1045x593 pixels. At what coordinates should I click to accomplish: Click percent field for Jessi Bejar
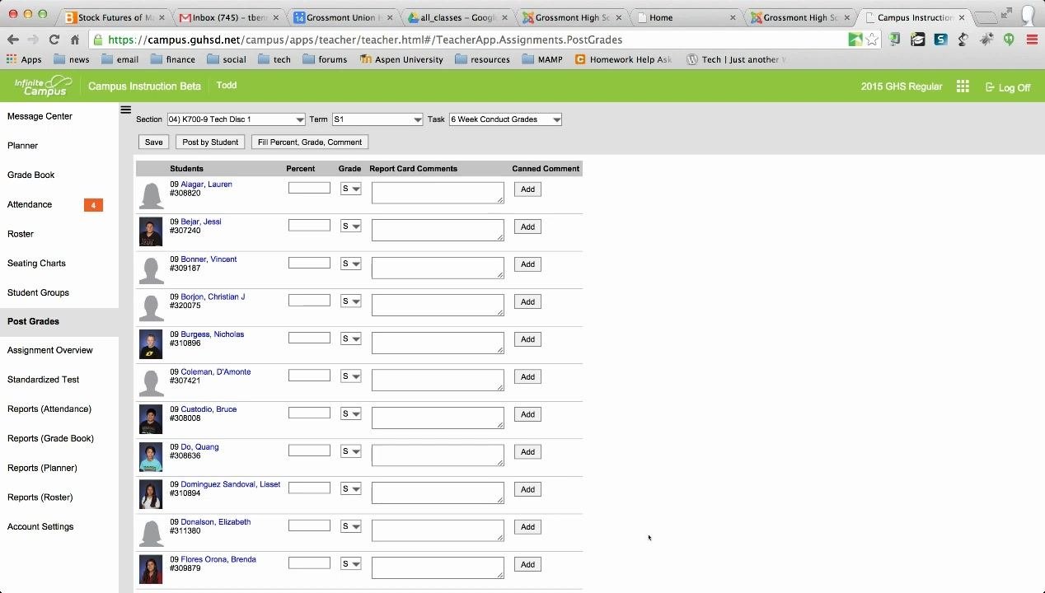point(309,226)
